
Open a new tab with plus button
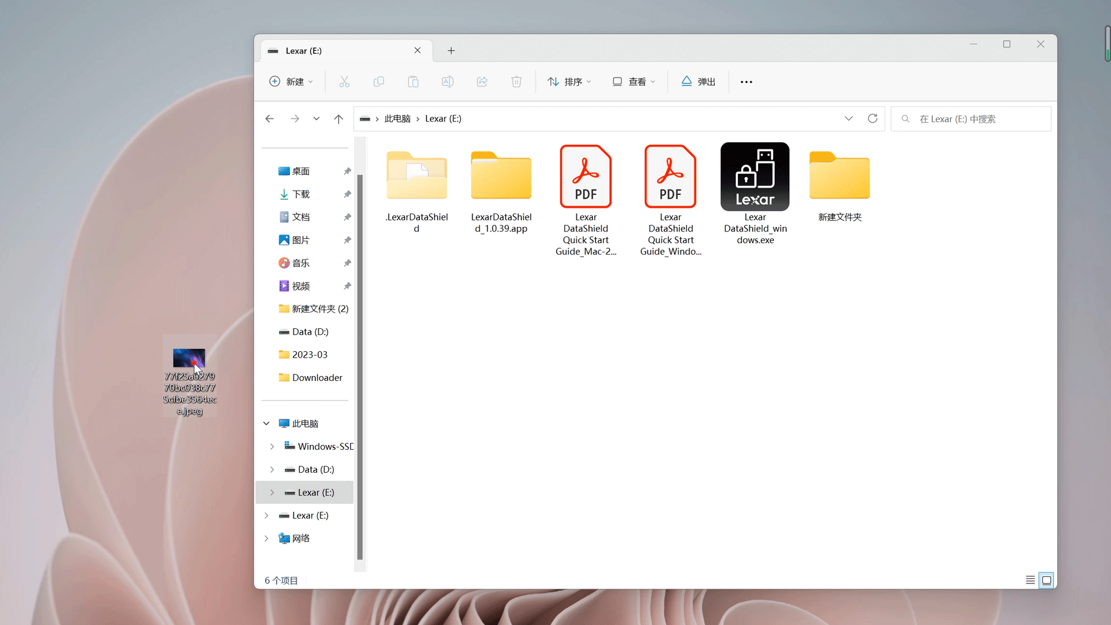pyautogui.click(x=451, y=51)
